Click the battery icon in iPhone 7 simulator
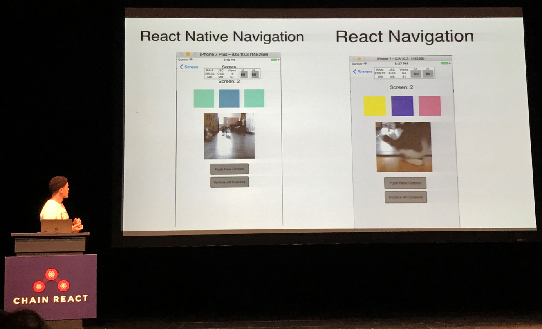Viewport: 542px width, 329px height. 446,63
